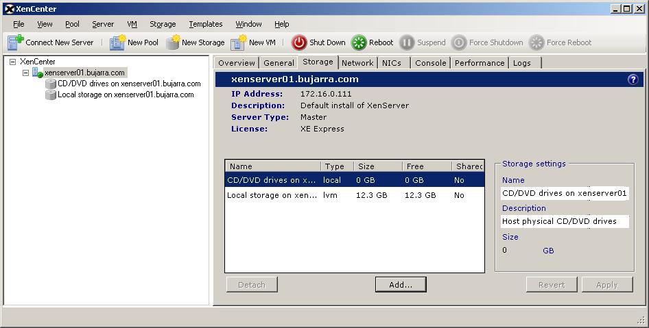Click the grey Suspend pause icon
Screen dimensions: 649x328
point(406,42)
